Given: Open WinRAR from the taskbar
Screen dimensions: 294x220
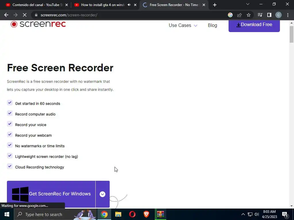Looking at the screenshot, I should pos(160,214).
